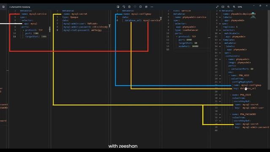Click the 'type: Opaque' line

(x=70, y=17)
